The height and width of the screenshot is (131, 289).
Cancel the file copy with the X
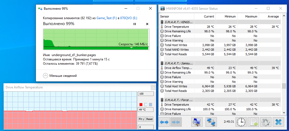tap(147, 24)
